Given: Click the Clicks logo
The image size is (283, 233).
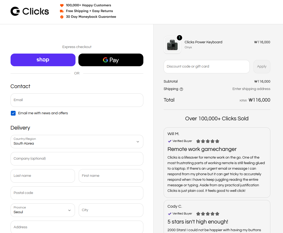Looking at the screenshot, I should 30,11.
